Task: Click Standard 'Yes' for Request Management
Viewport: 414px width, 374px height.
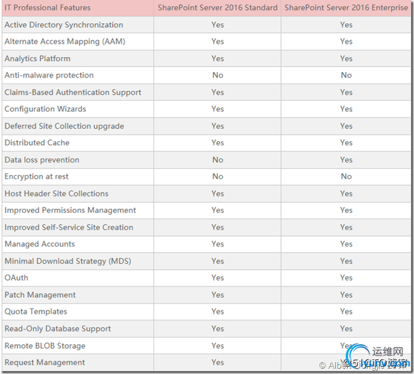Action: 218,362
